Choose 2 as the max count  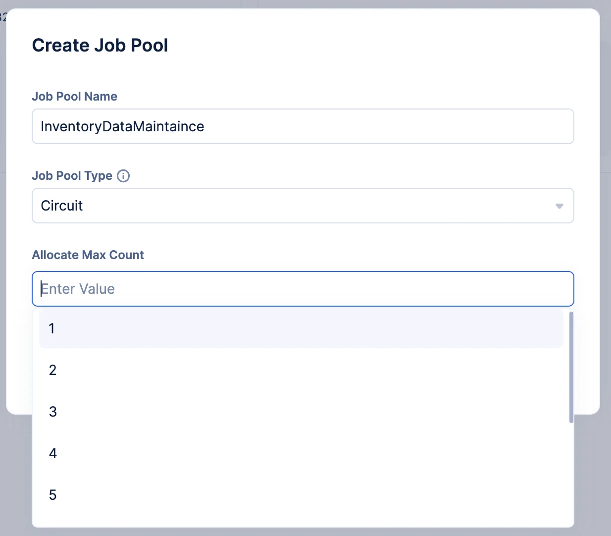[301, 370]
